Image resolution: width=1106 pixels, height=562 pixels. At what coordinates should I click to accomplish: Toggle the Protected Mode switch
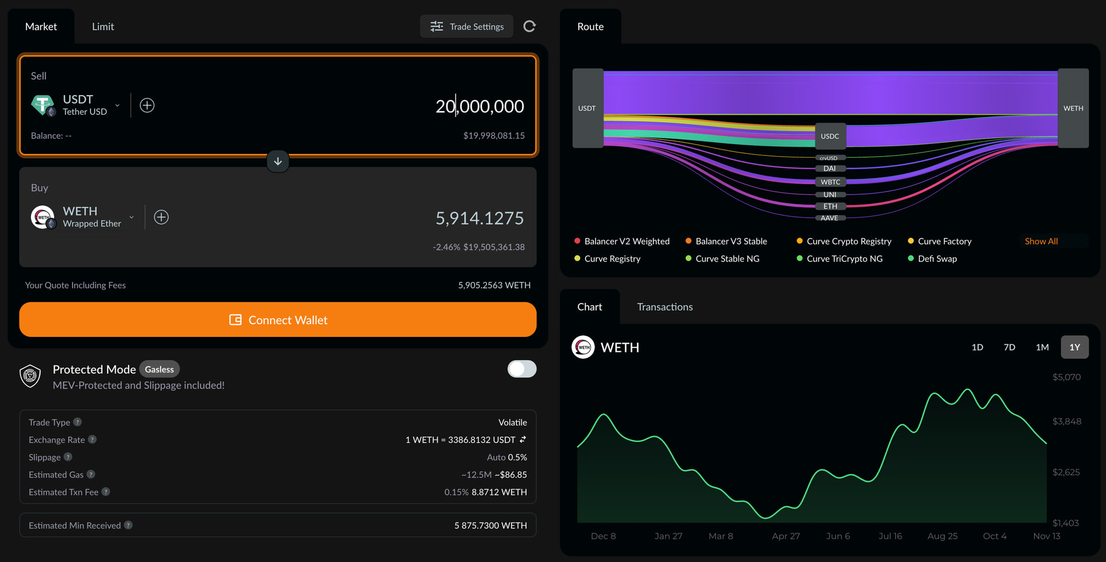[x=522, y=369]
